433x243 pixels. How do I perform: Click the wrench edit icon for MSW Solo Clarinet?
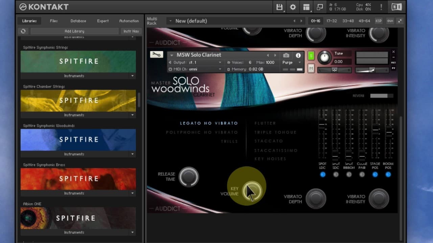point(156,55)
